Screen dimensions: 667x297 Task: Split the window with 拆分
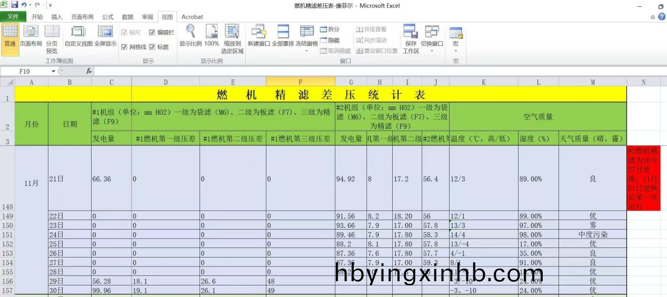330,29
